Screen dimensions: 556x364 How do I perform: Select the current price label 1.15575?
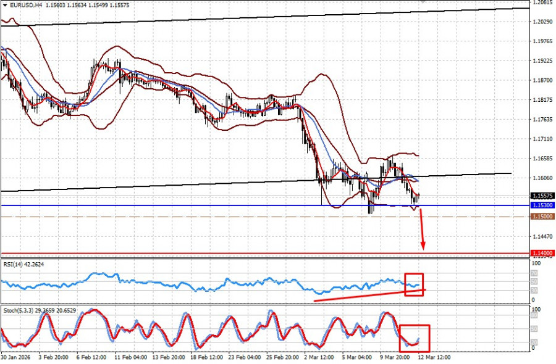tap(542, 196)
